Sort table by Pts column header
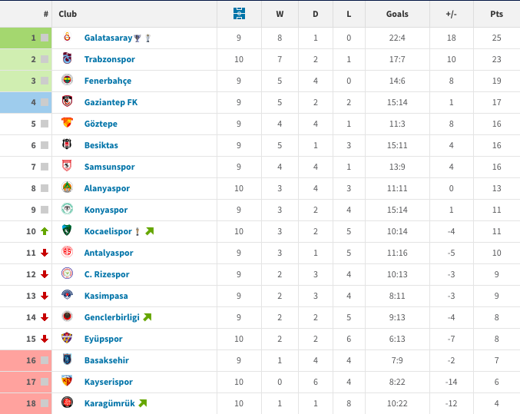Screen dimensions: 520x414 [x=496, y=14]
